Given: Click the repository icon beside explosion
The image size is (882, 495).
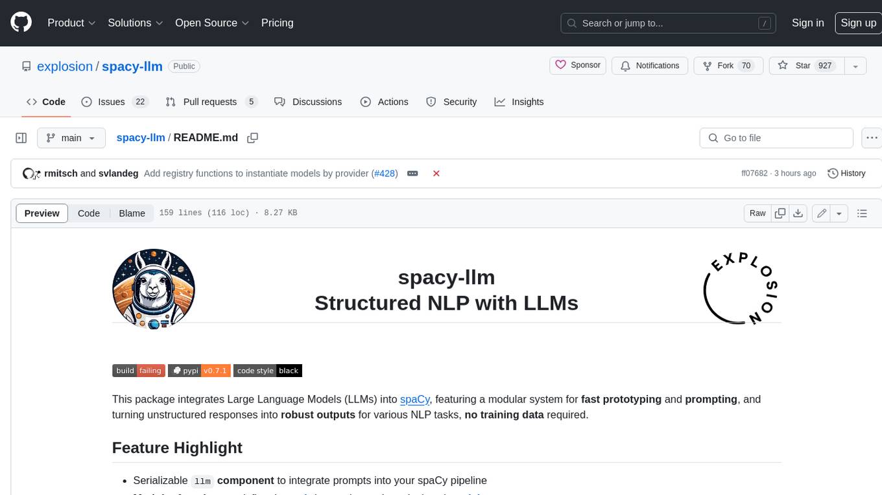Looking at the screenshot, I should coord(26,66).
